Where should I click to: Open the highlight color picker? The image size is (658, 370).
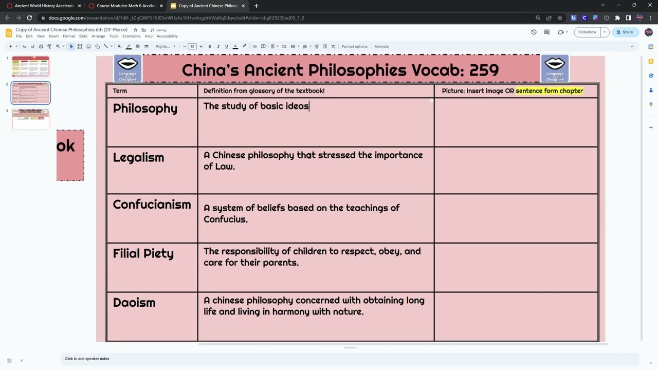[244, 46]
